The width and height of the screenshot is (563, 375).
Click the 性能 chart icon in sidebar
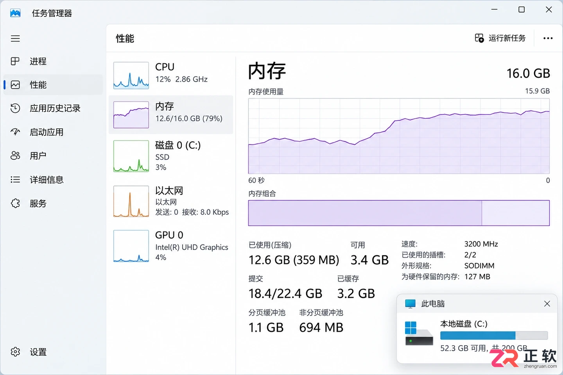[15, 85]
